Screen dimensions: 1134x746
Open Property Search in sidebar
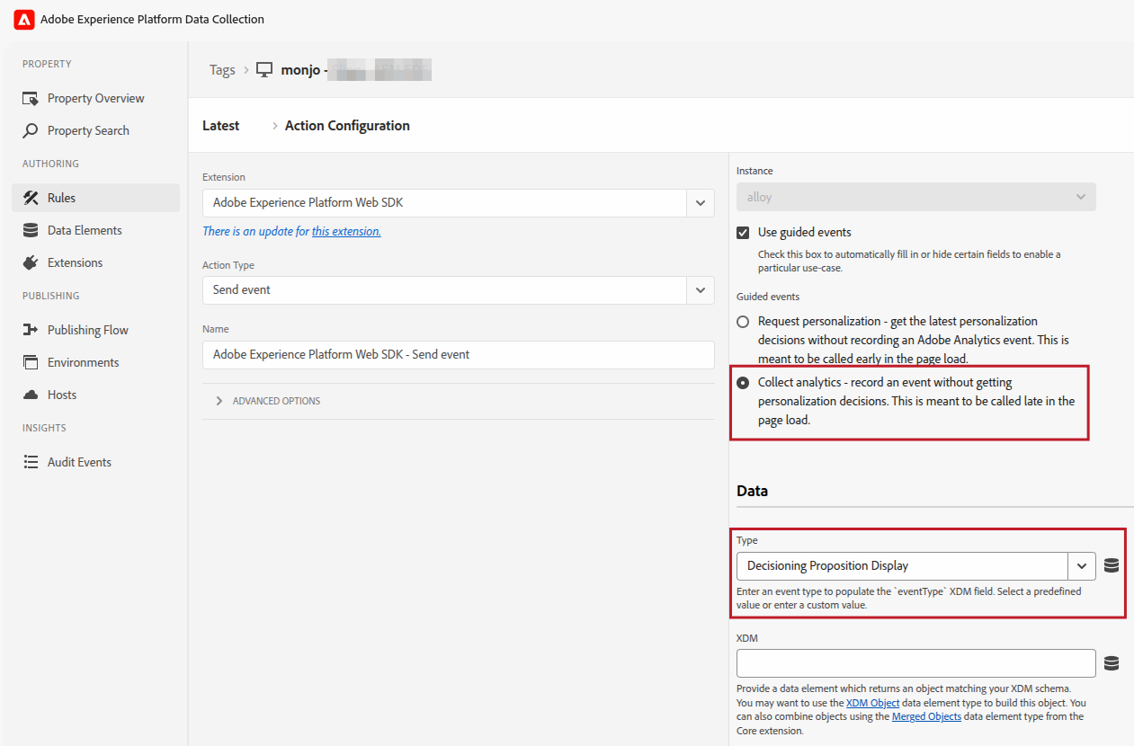tap(88, 130)
